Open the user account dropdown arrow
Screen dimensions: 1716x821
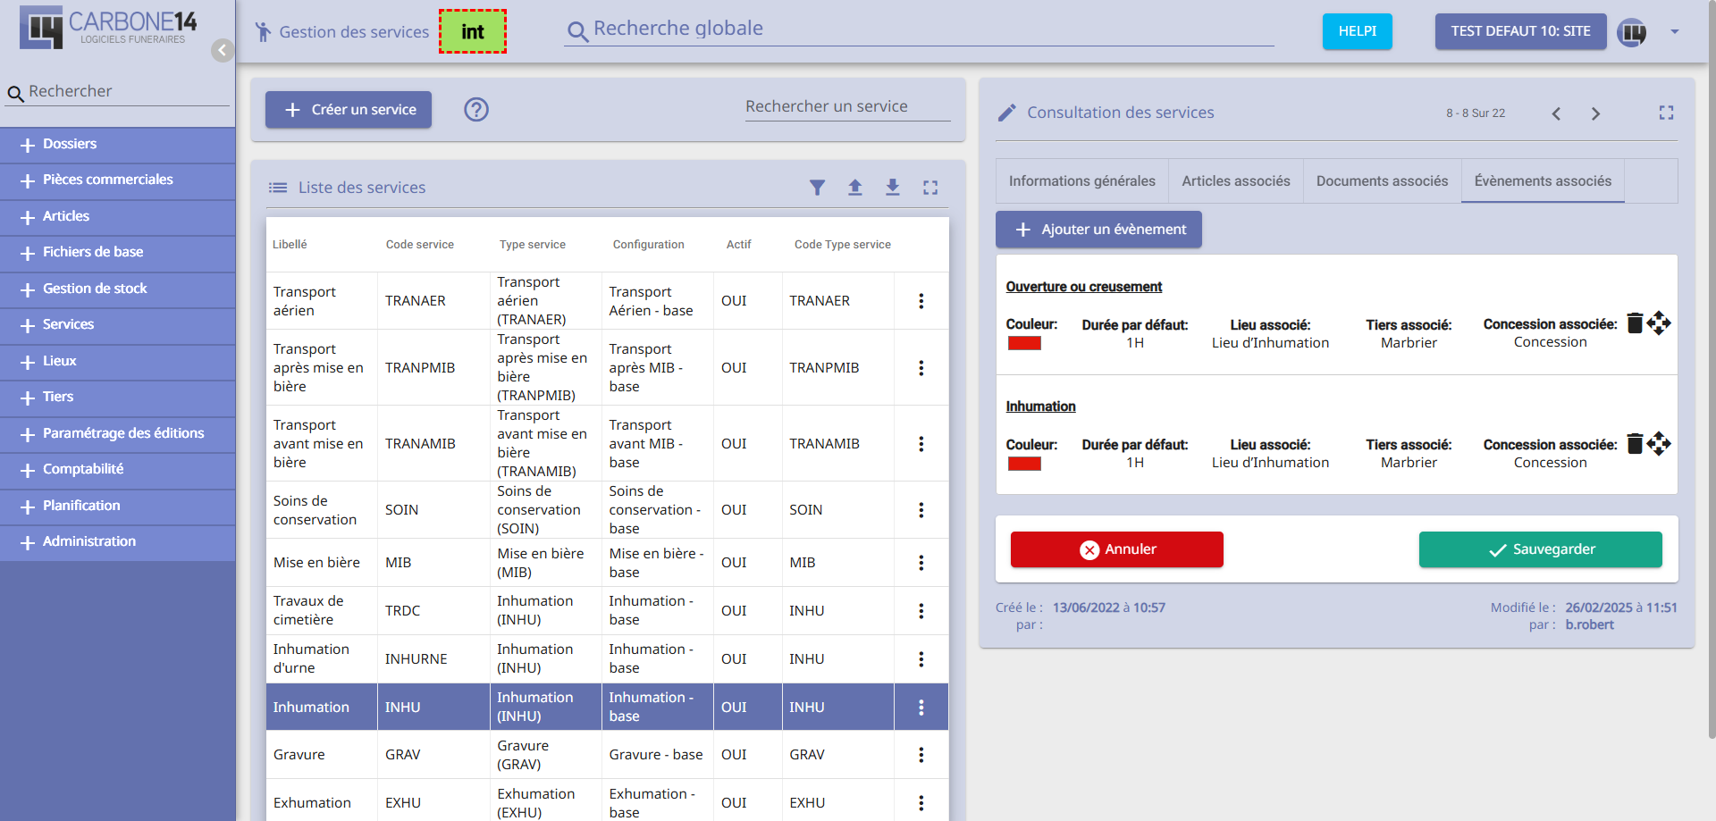coord(1675,32)
